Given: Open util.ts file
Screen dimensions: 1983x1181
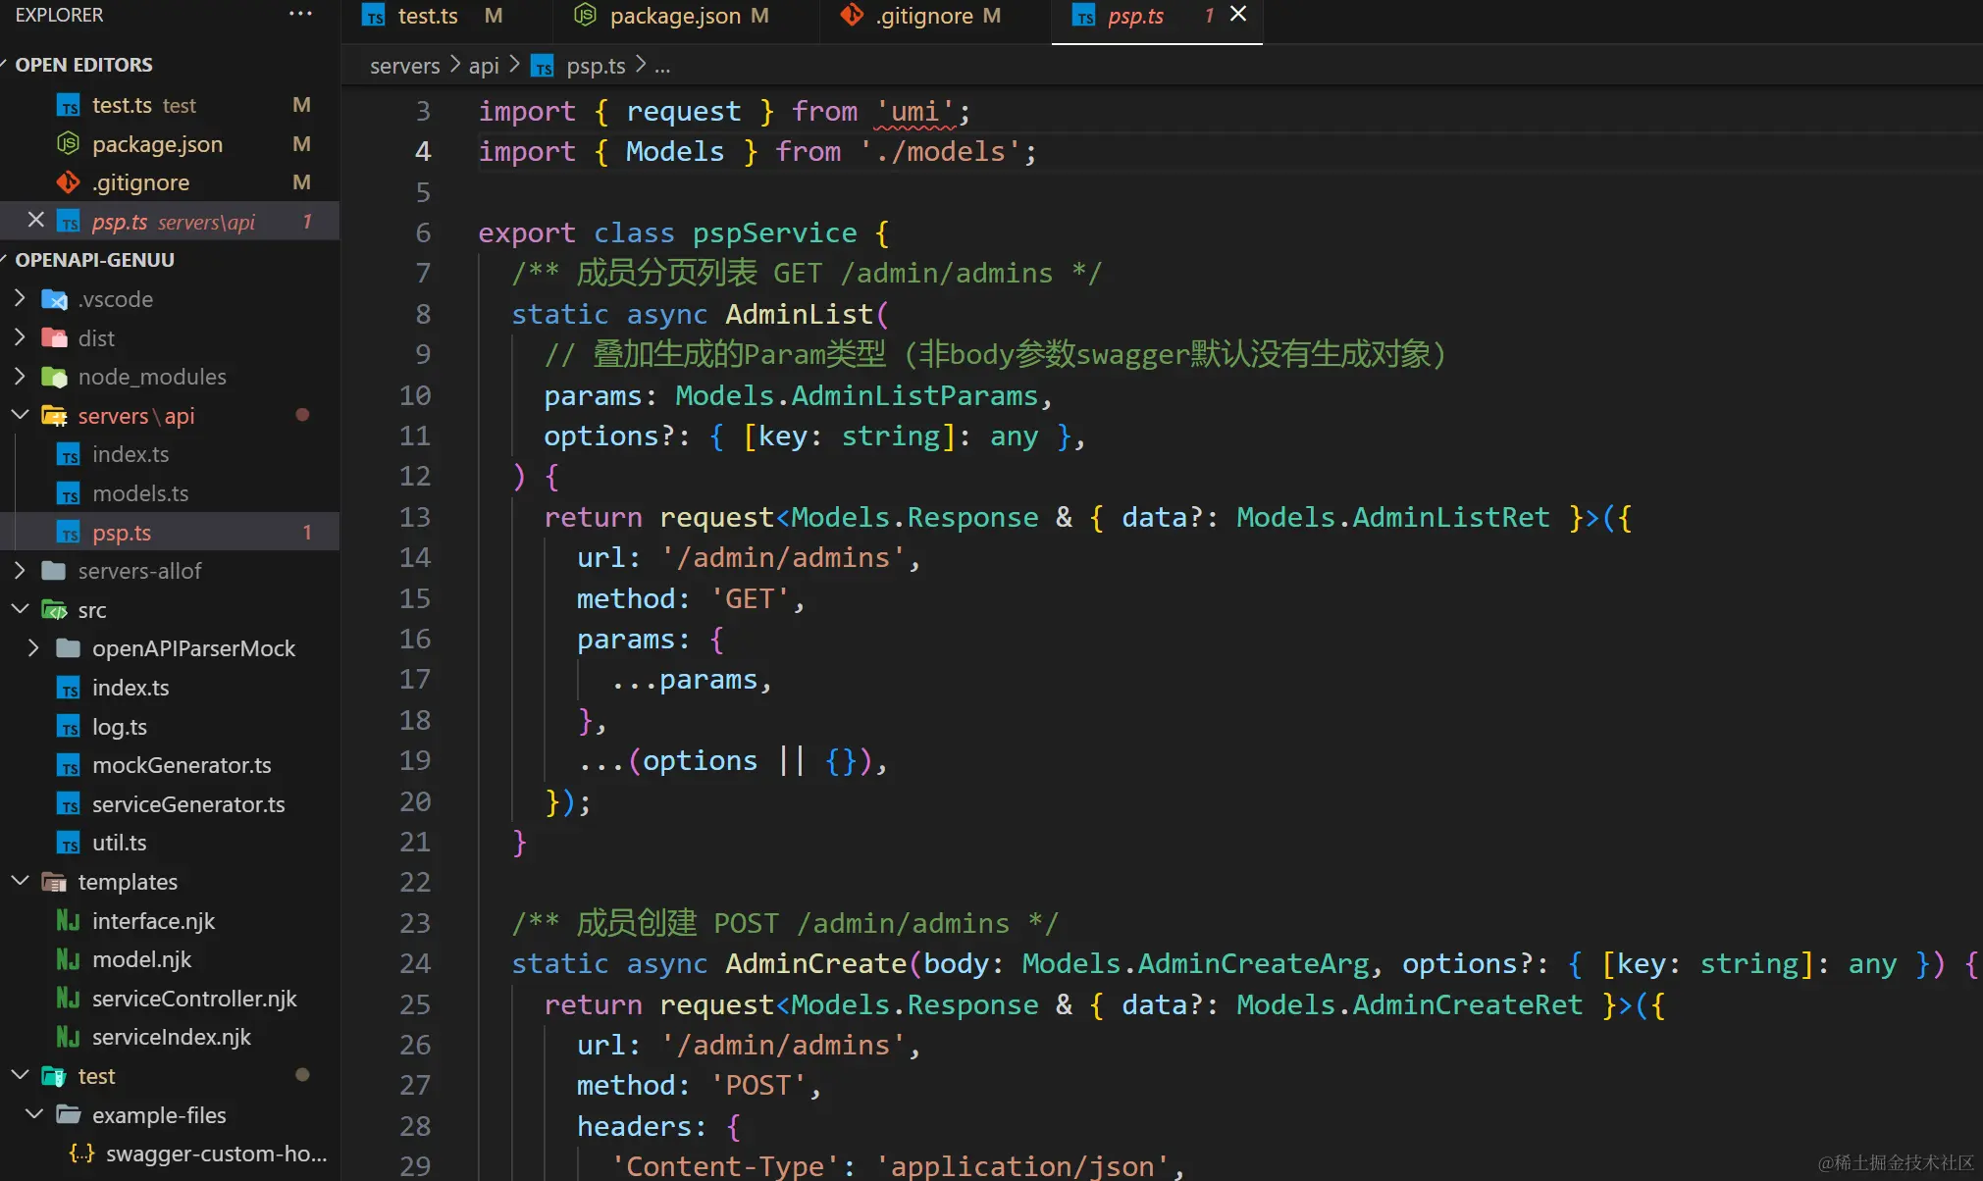Looking at the screenshot, I should click(x=170, y=842).
